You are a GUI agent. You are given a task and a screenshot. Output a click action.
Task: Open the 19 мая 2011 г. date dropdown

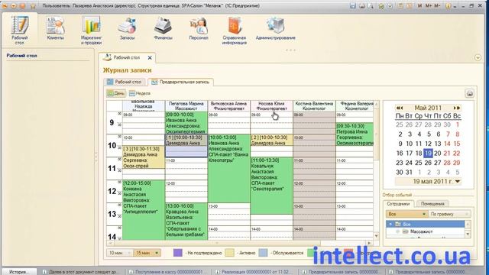[x=458, y=182]
